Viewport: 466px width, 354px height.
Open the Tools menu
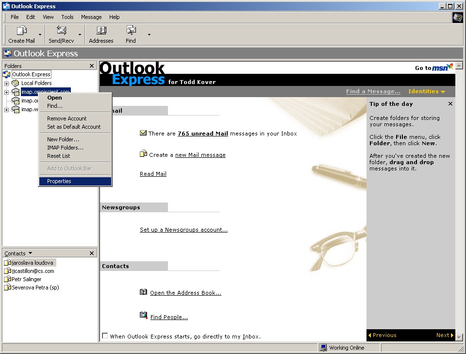tap(67, 17)
